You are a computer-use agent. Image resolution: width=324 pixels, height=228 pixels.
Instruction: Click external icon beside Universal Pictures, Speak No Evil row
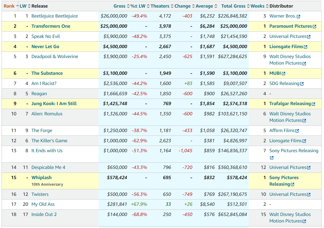point(309,37)
